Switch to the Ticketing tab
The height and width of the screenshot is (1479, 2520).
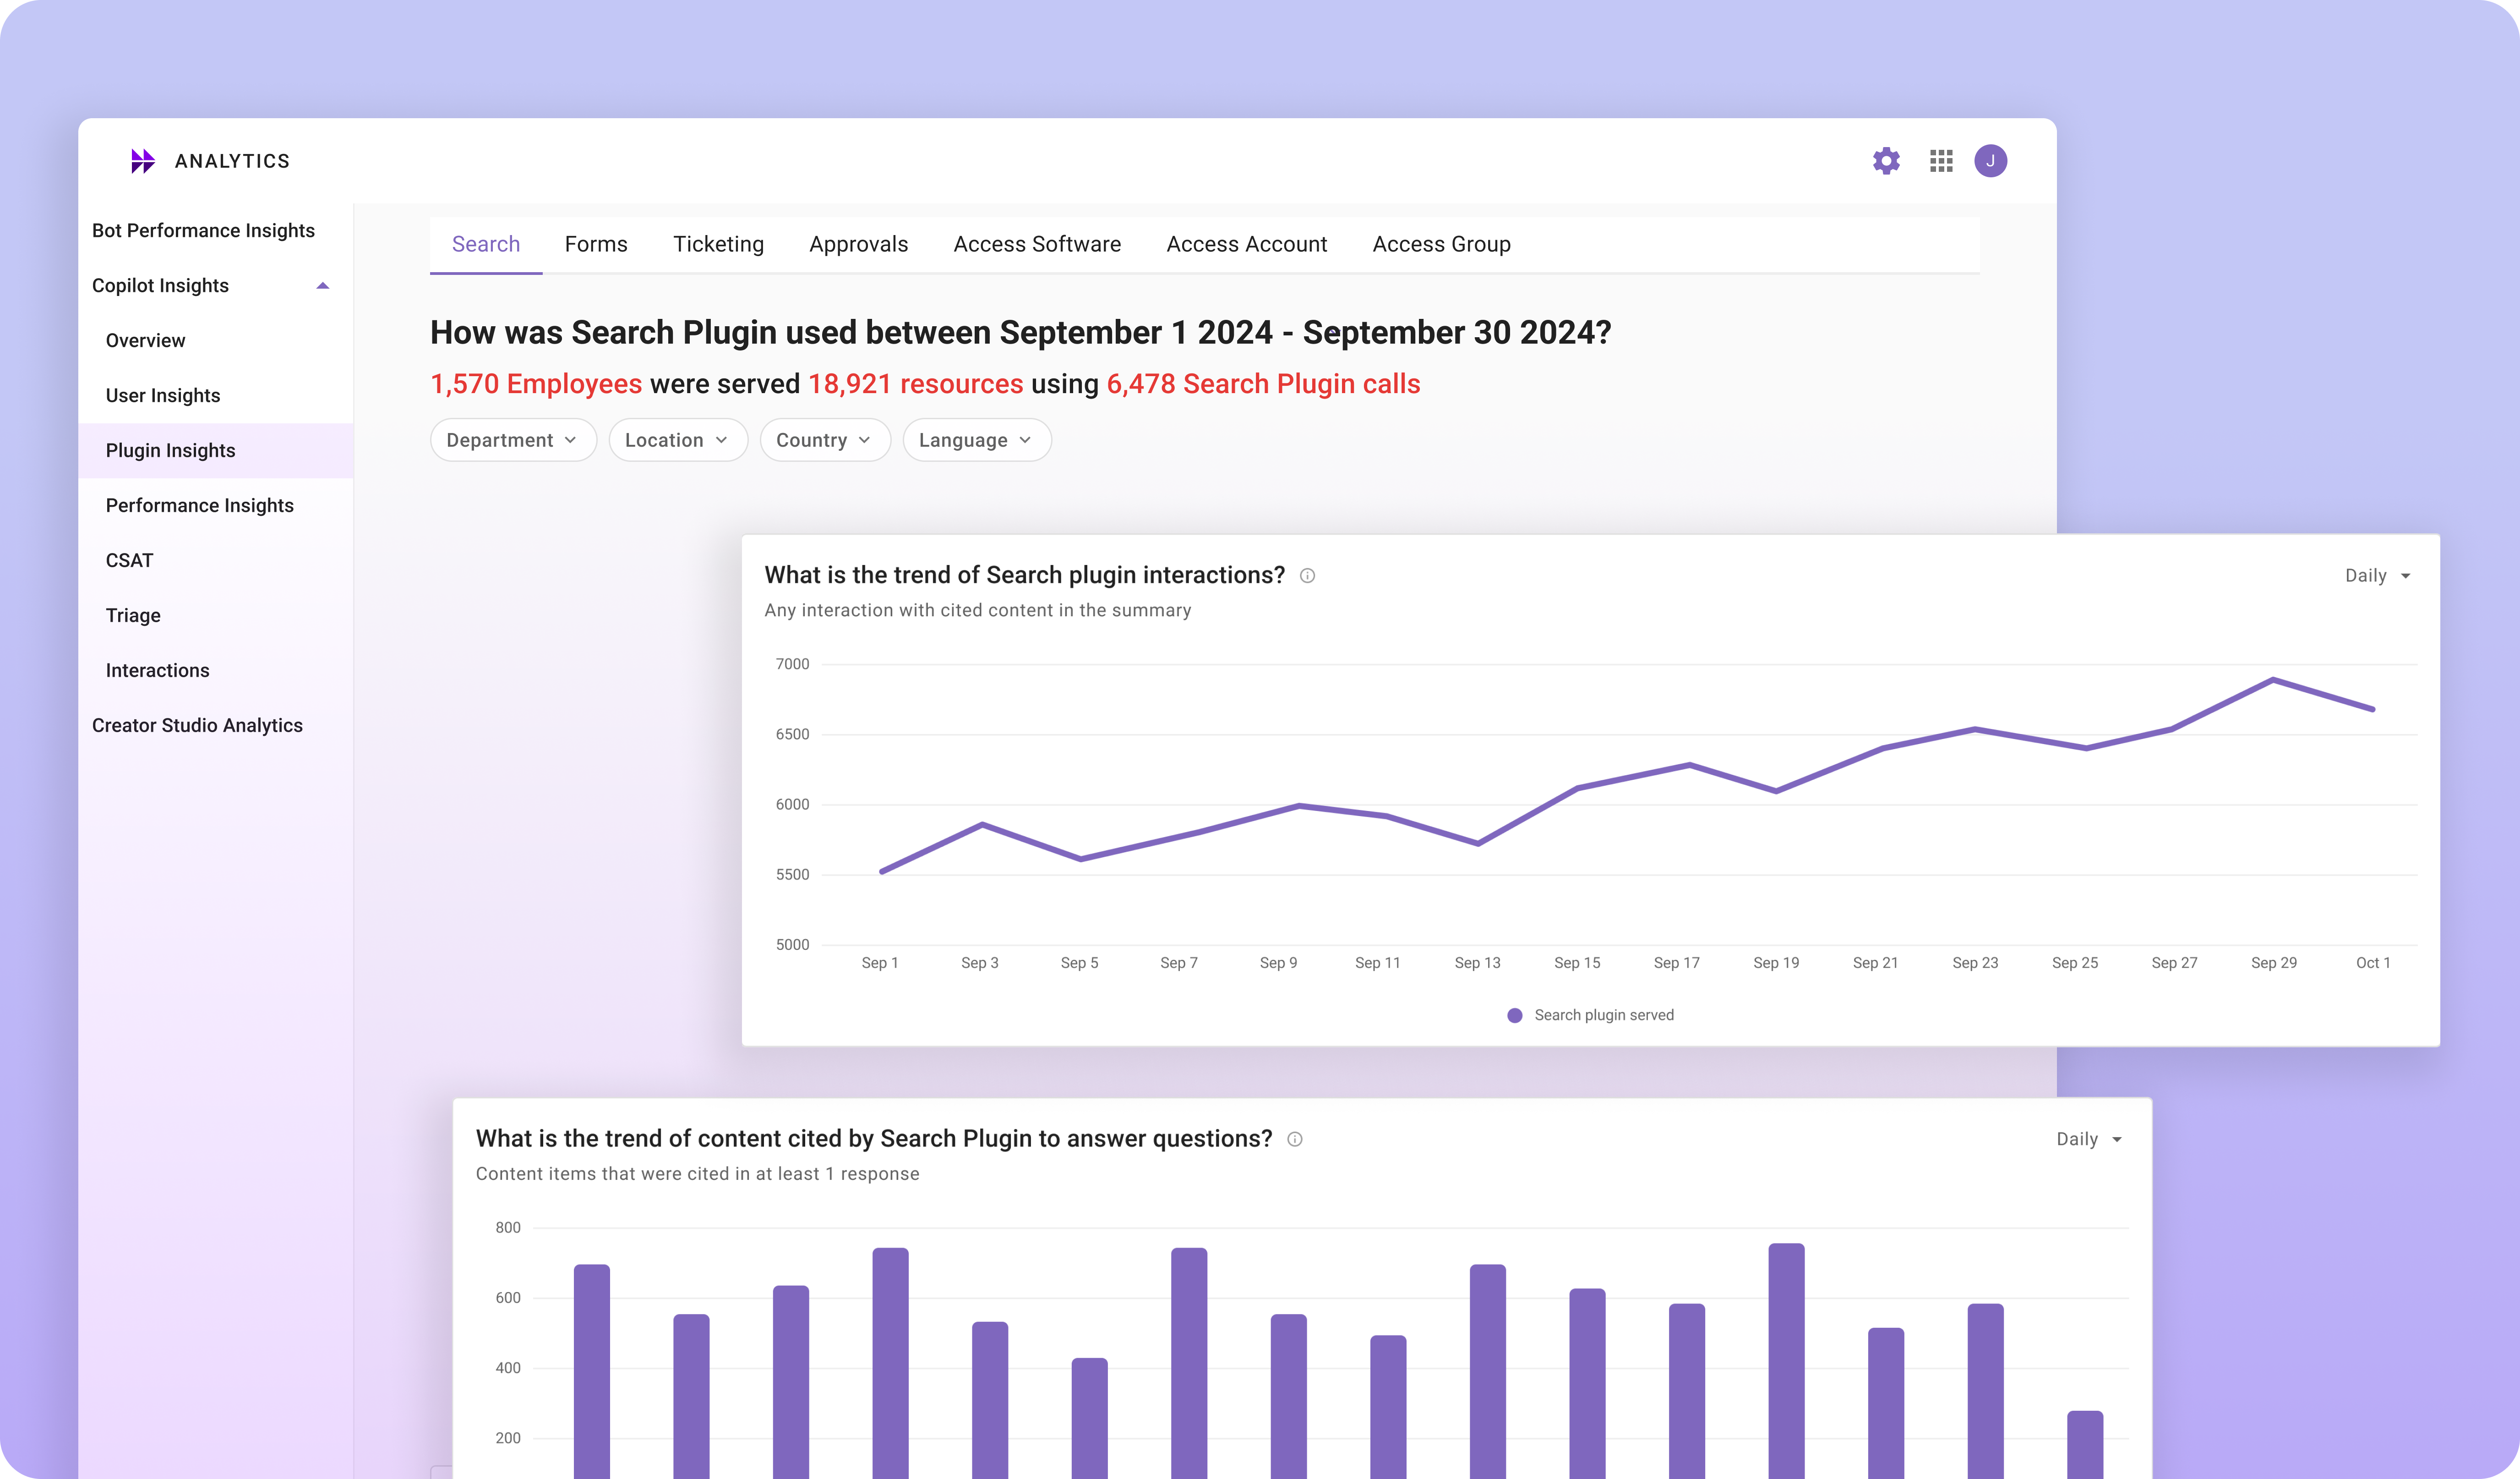718,244
